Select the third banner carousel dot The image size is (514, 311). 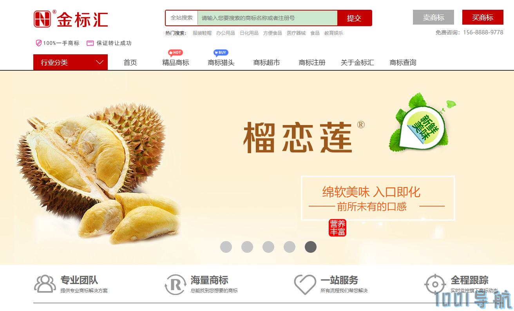click(x=268, y=247)
